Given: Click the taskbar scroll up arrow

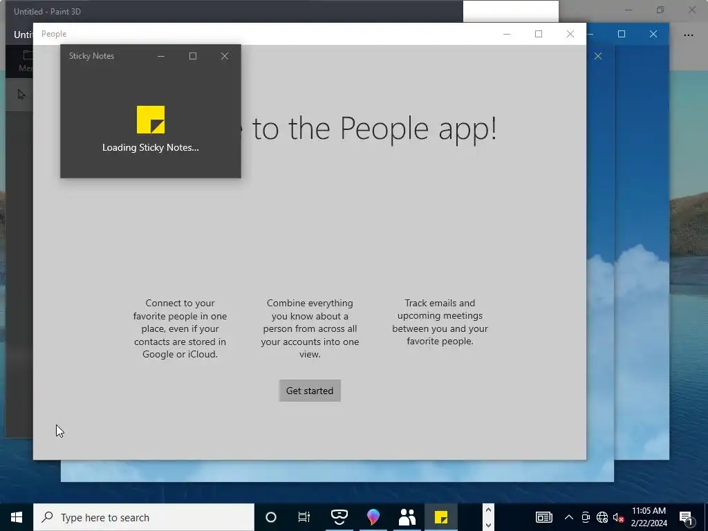Looking at the screenshot, I should (x=488, y=510).
